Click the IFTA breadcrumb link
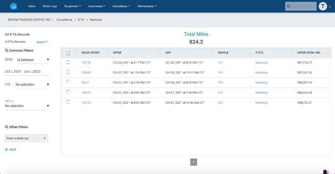 click(80, 20)
